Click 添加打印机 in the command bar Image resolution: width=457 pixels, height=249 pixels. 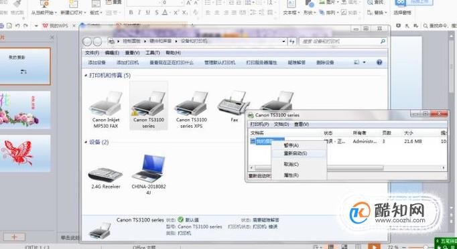(128, 63)
